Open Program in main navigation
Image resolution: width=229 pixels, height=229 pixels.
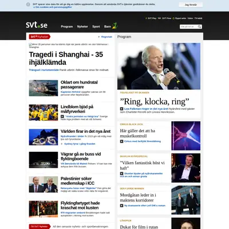67,26
